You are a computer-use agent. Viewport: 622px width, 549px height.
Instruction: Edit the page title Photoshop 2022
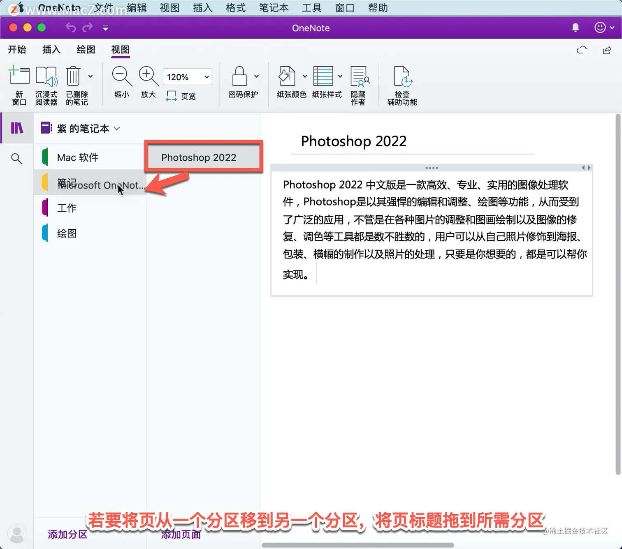pyautogui.click(x=353, y=141)
